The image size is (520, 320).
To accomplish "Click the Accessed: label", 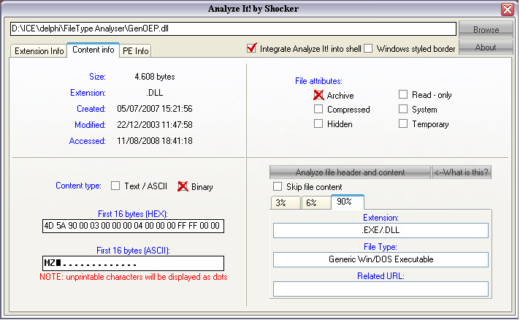I will click(x=87, y=141).
